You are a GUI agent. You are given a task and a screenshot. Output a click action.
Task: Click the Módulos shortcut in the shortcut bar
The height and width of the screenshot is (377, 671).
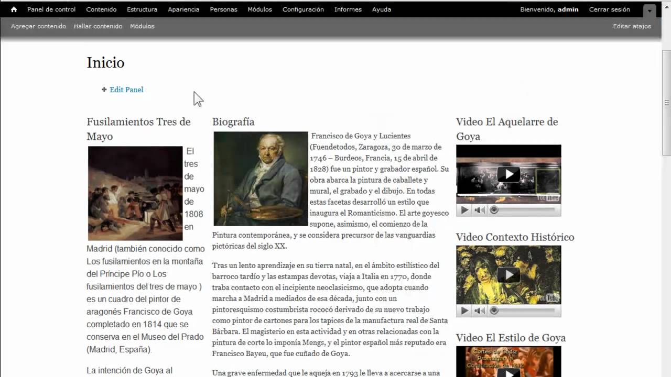[x=142, y=26]
